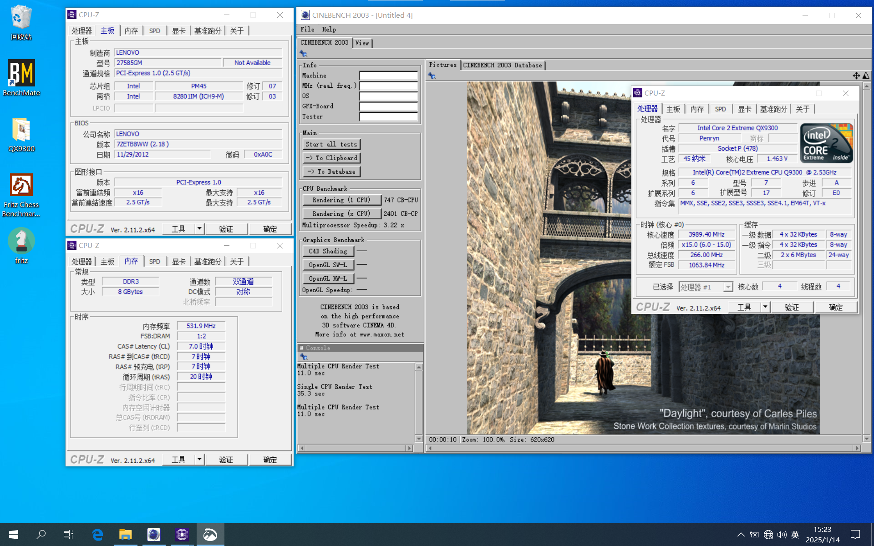Viewport: 874px width, 546px height.
Task: Open SPD tab in mainboard CPU-Z window
Action: 155,31
